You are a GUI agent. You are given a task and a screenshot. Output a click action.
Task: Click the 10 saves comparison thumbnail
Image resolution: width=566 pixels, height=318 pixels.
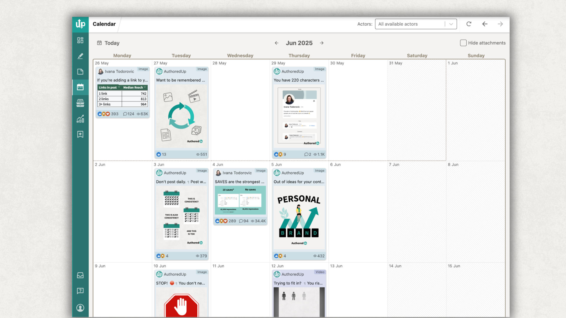tap(240, 200)
